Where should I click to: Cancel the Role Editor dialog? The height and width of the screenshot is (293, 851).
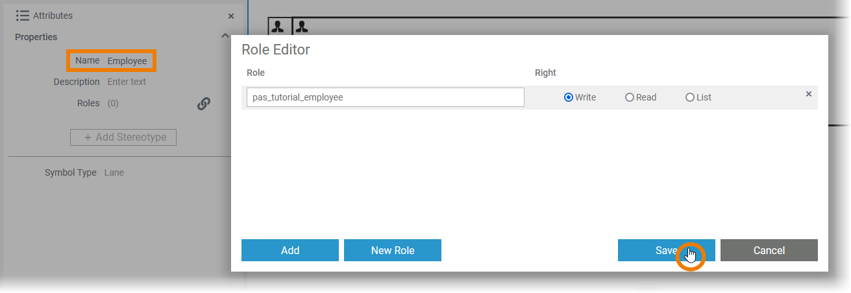click(769, 250)
